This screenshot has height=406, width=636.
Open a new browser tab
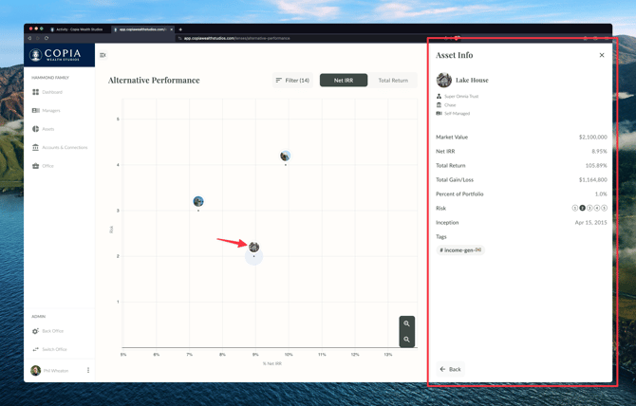tap(180, 29)
